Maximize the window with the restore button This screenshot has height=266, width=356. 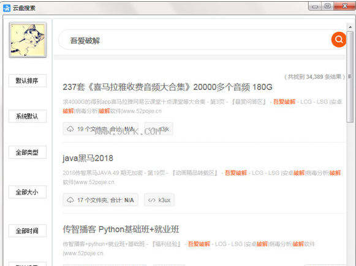click(x=327, y=6)
